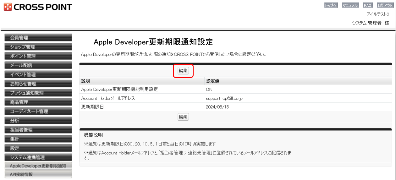This screenshot has width=396, height=180.
Task: Open the 連絡先管理 link
Action: (x=199, y=153)
